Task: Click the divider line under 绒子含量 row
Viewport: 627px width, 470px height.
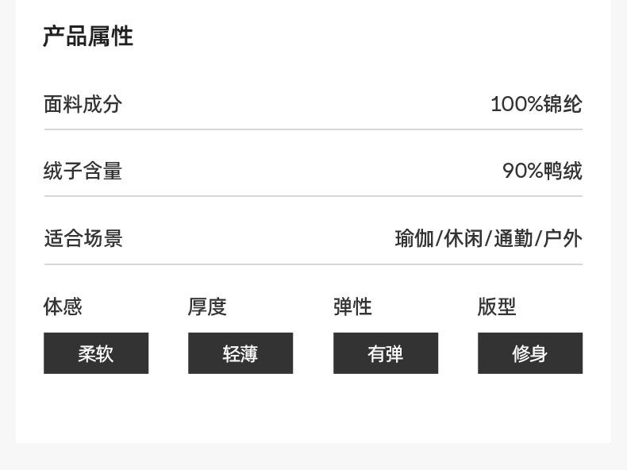Action: [x=313, y=196]
